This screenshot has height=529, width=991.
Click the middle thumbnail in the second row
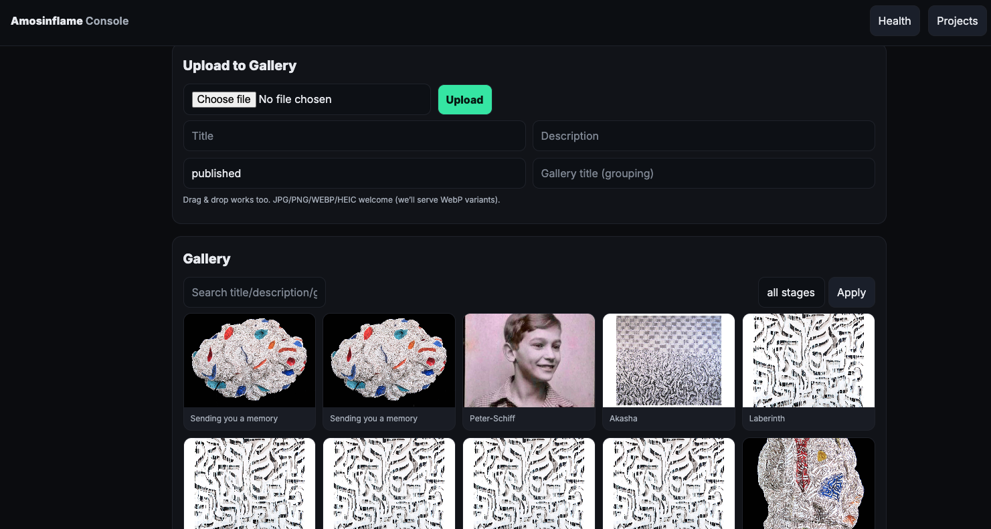(529, 484)
